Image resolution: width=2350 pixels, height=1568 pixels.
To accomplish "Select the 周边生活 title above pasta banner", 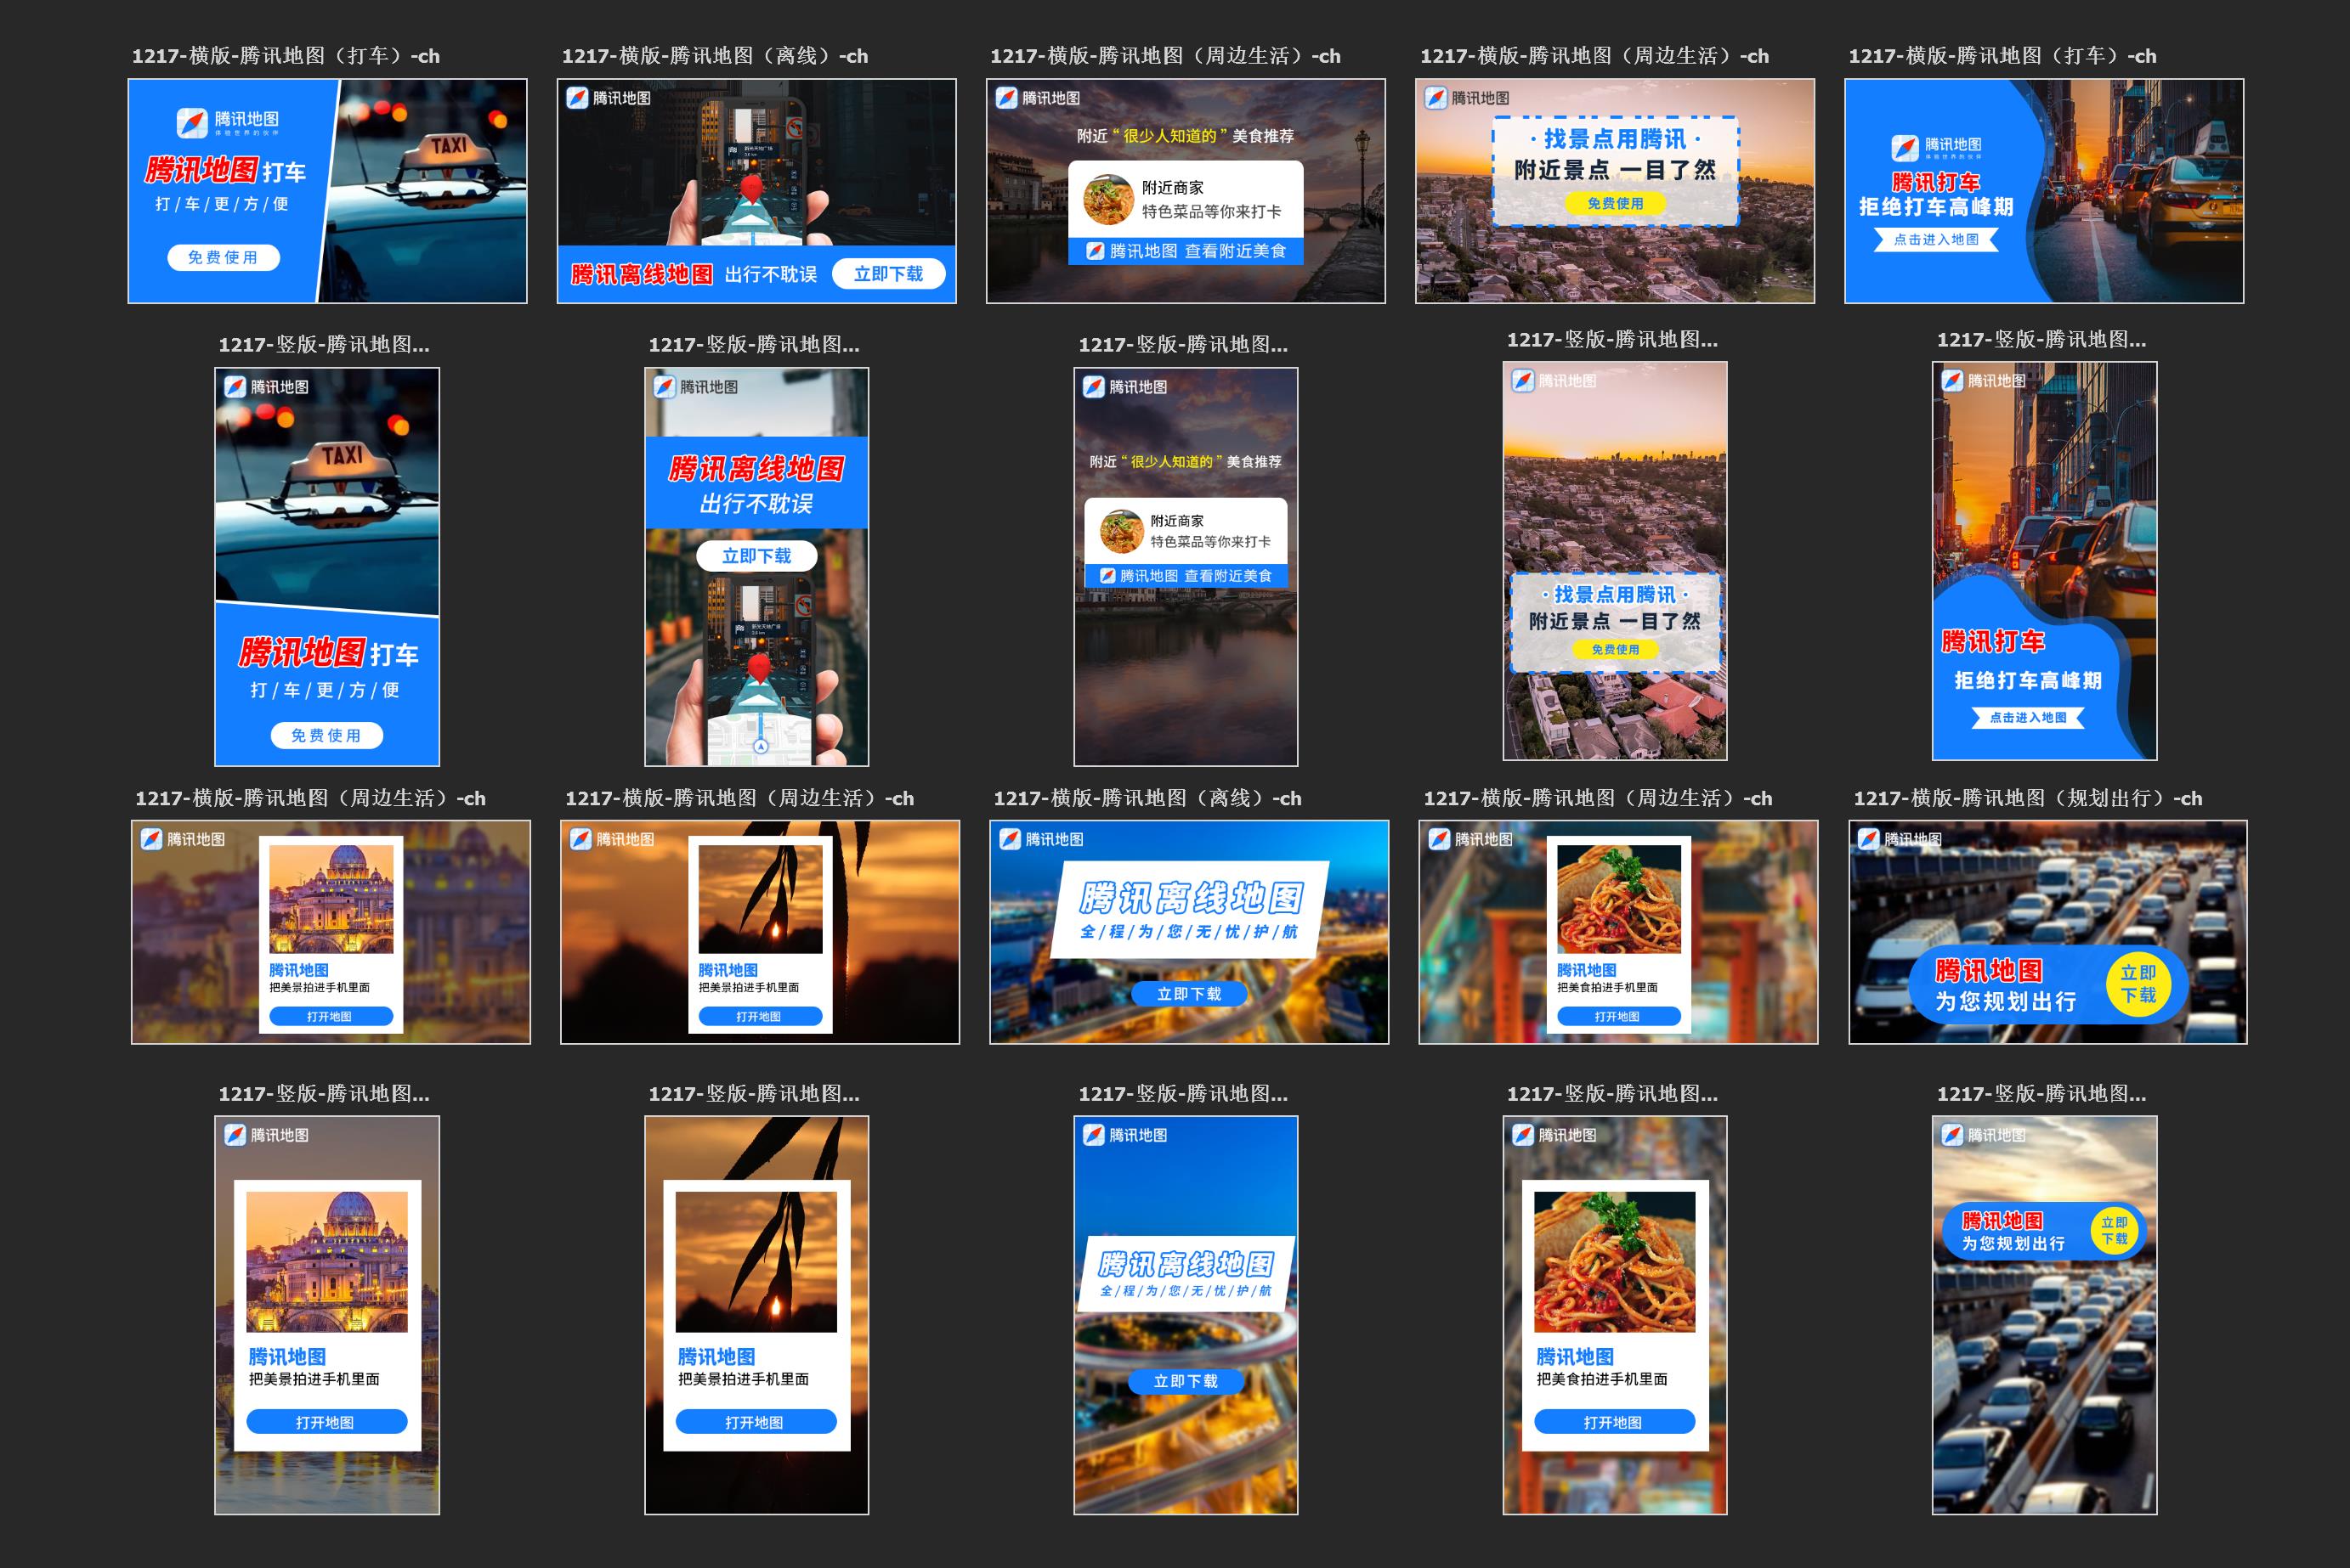I will pyautogui.click(x=1597, y=798).
